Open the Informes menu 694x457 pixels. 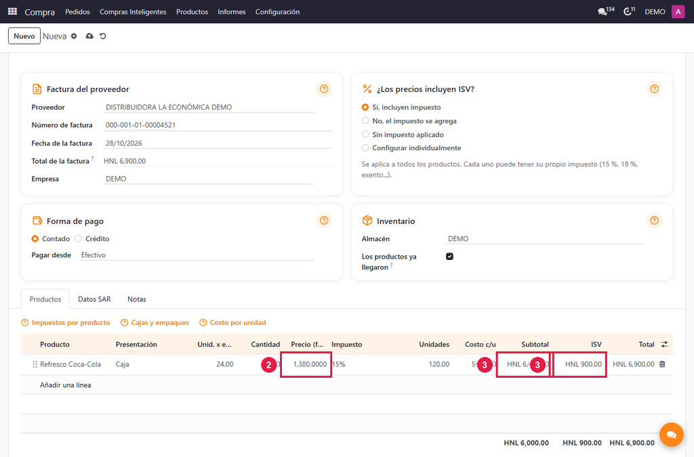(x=232, y=12)
